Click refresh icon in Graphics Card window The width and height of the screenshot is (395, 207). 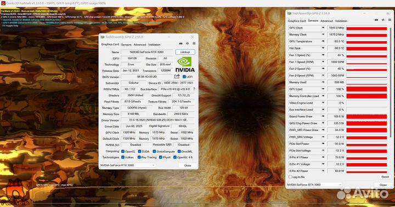click(x=188, y=43)
